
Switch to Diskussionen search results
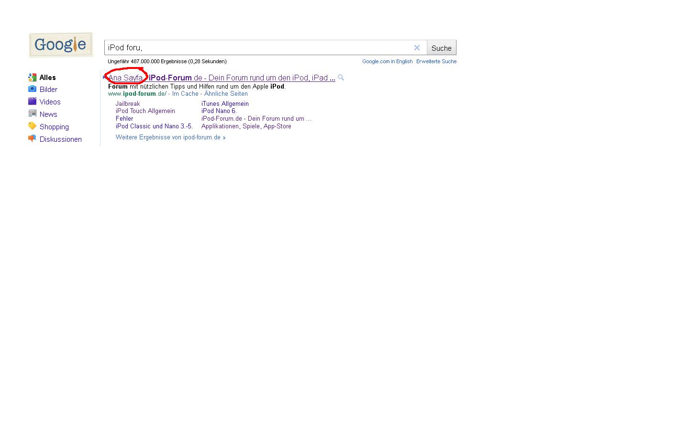pyautogui.click(x=61, y=139)
